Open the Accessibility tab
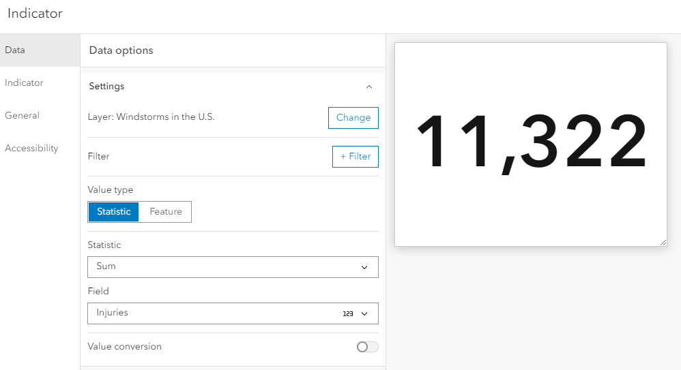 click(31, 149)
